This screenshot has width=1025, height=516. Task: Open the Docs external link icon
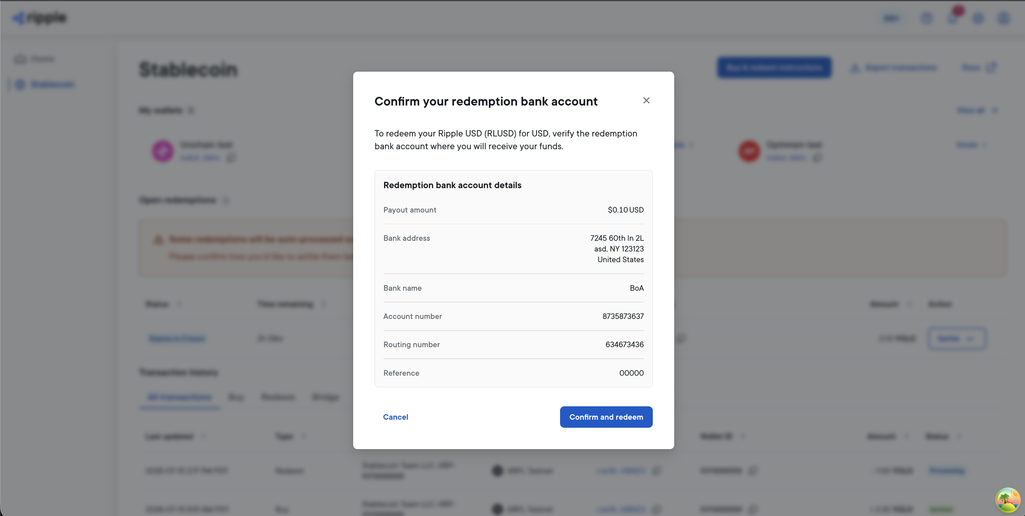991,68
